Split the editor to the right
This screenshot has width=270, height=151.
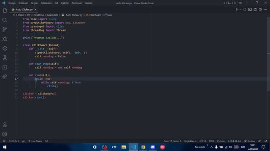point(260,10)
